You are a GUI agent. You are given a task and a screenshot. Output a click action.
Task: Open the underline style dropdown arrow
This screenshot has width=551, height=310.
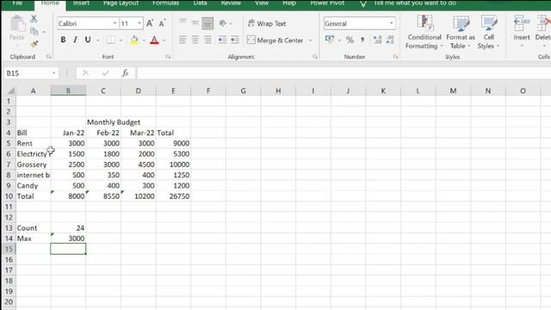pos(97,40)
